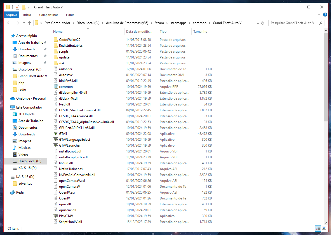Viewport: 331px width, 235px height.
Task: Click the back navigation arrow
Action: click(x=9, y=23)
